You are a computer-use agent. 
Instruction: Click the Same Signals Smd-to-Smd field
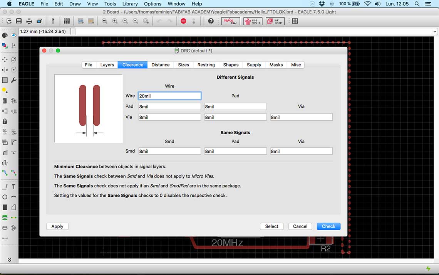point(170,151)
